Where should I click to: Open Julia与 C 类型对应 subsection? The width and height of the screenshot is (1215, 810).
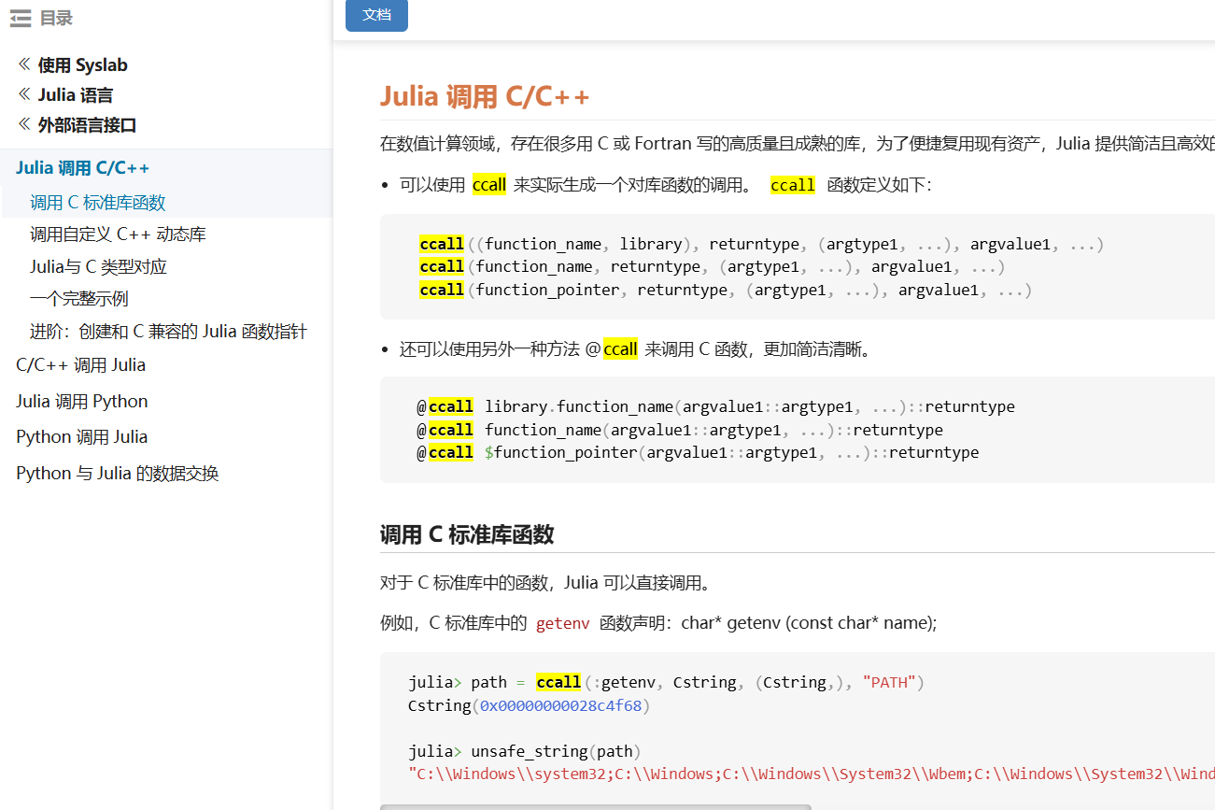(98, 267)
